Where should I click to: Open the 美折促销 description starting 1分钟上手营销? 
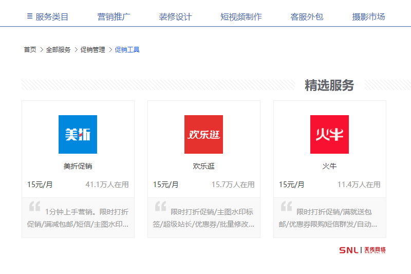pyautogui.click(x=78, y=217)
